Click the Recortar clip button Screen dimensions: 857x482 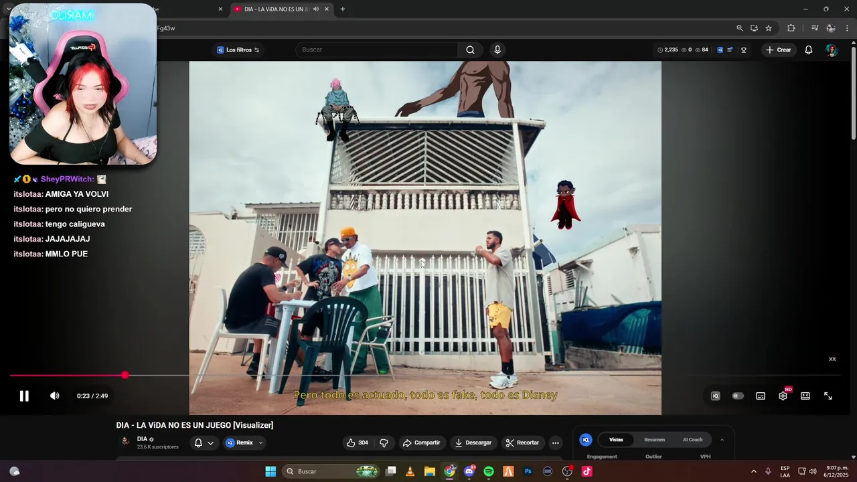click(x=522, y=443)
